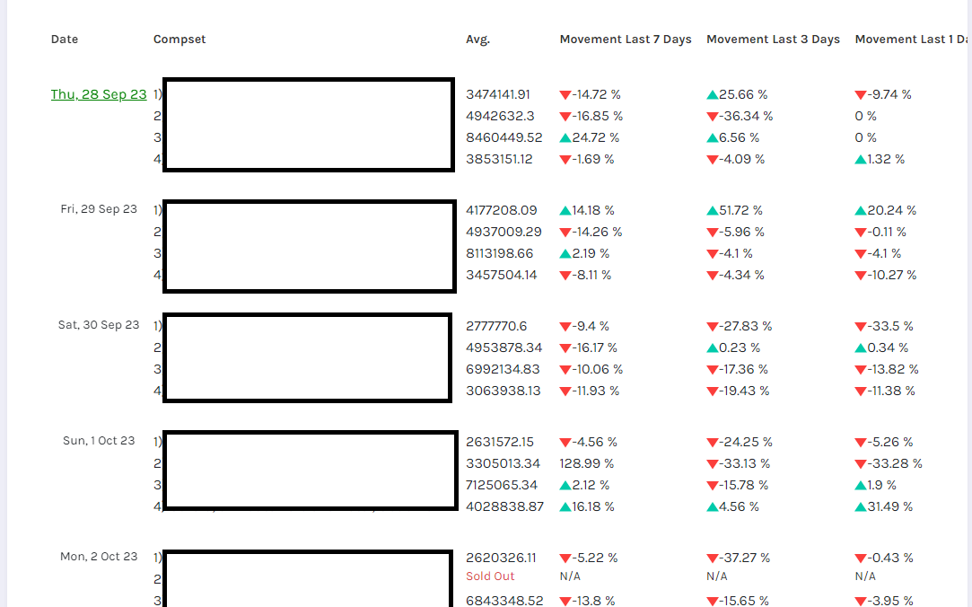Click the Movement Last 3 Days header

[x=773, y=40]
